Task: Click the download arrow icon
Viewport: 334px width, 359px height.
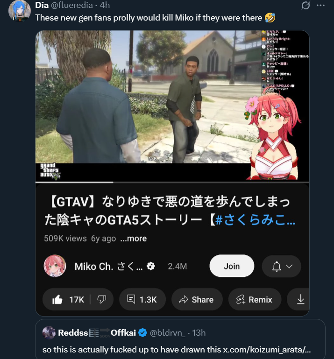Action: [300, 299]
